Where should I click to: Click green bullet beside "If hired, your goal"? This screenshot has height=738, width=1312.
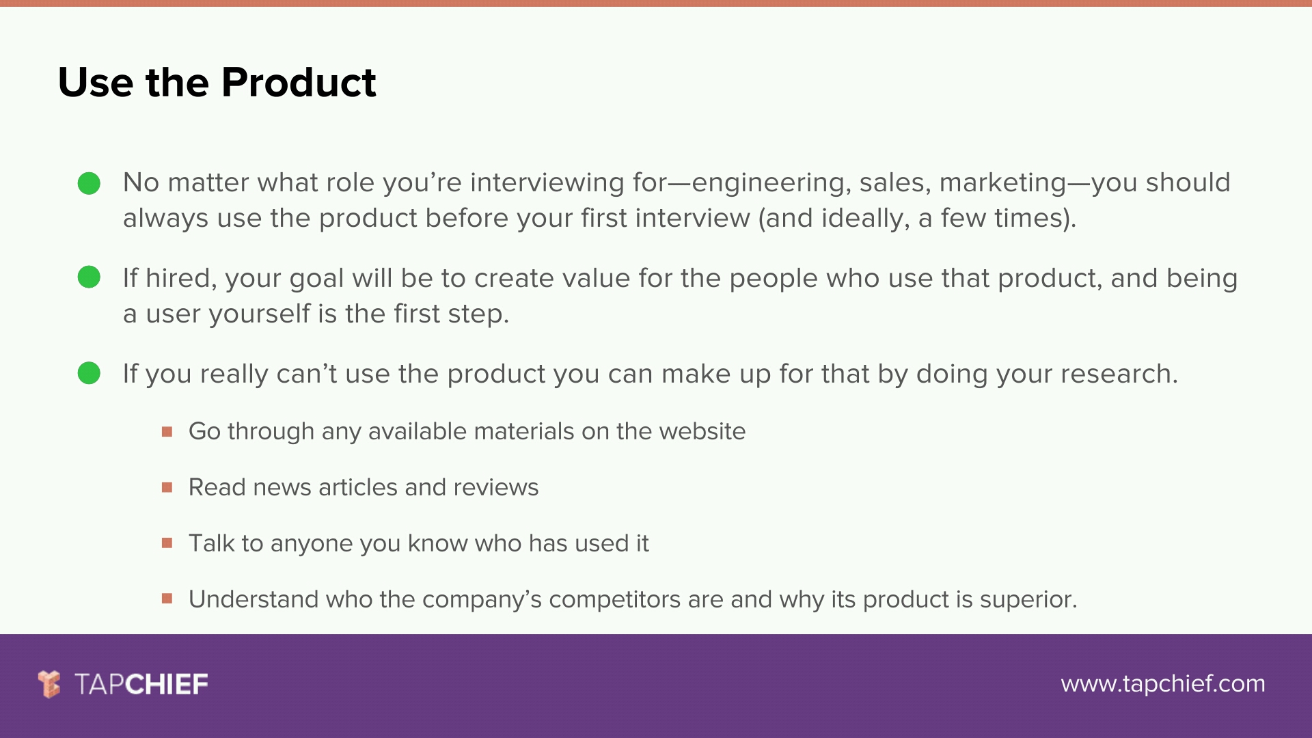pyautogui.click(x=89, y=277)
